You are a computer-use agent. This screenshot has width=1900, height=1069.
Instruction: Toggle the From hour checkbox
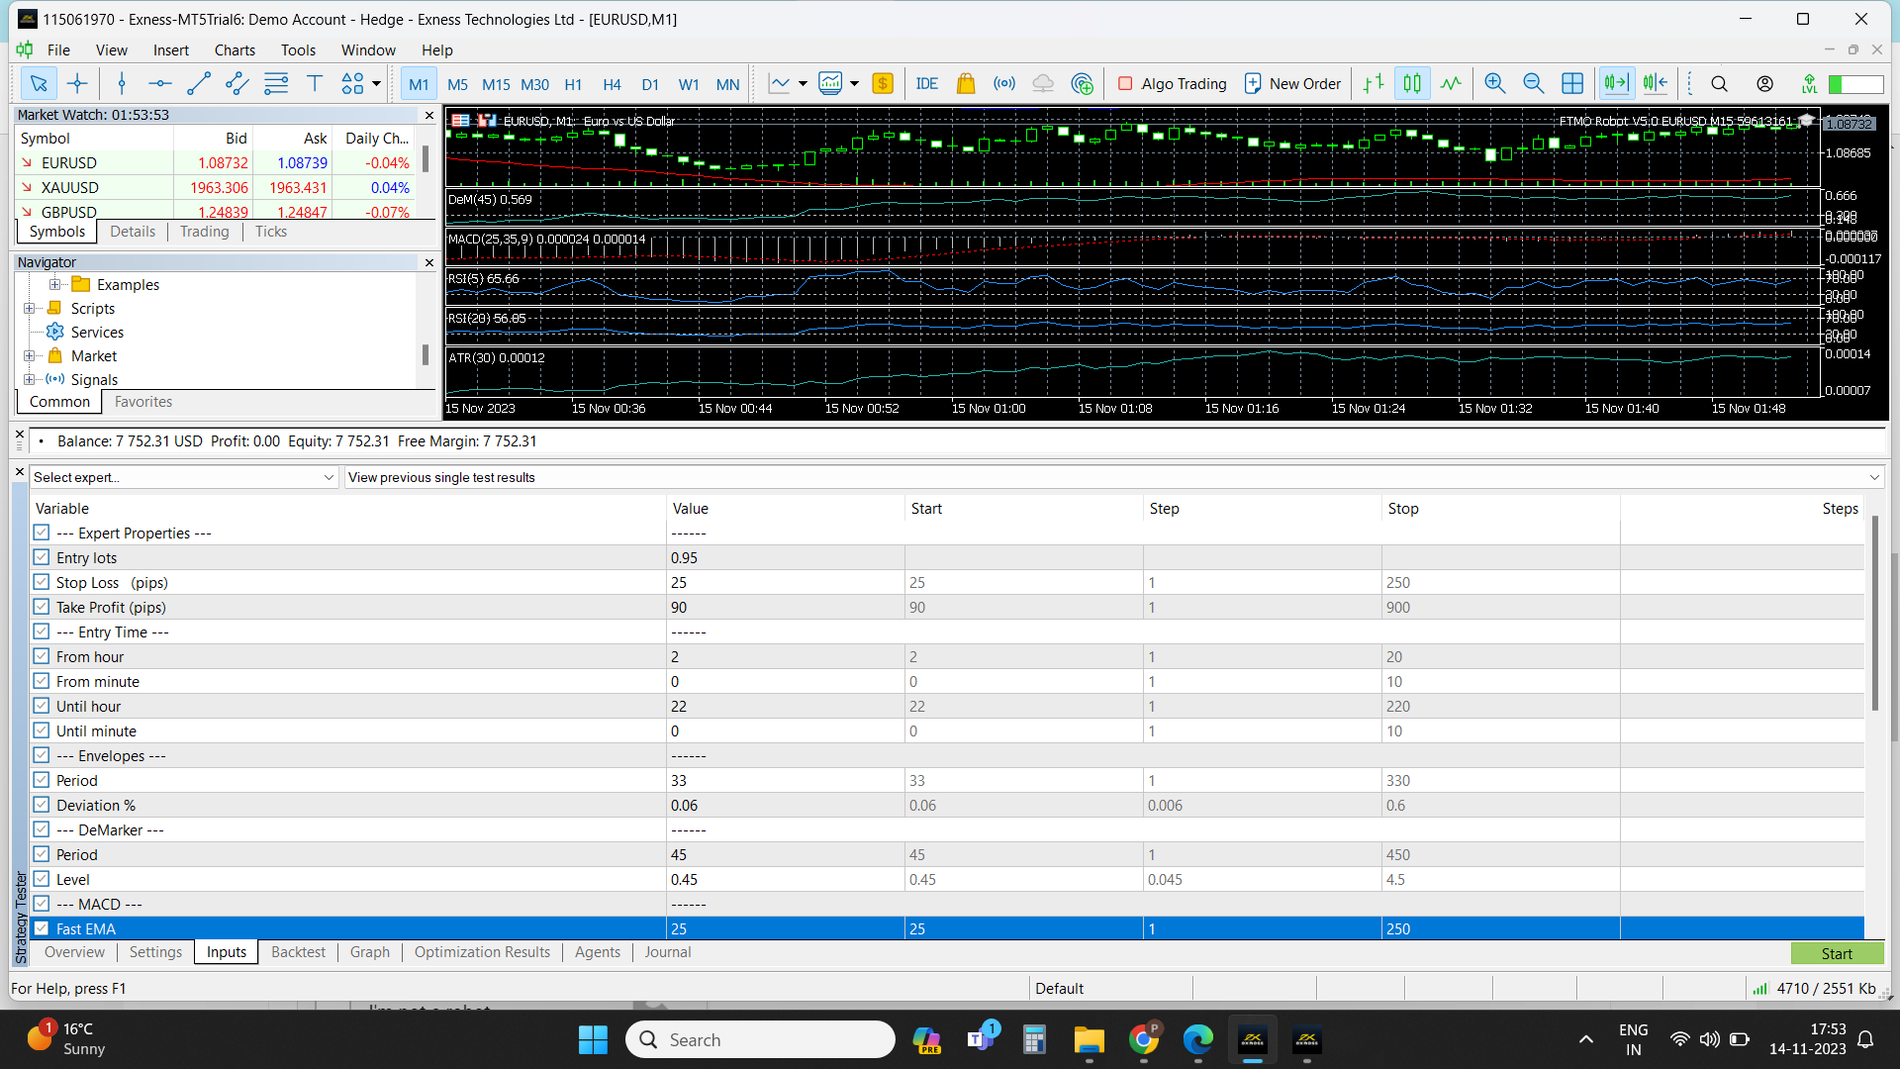click(x=42, y=656)
